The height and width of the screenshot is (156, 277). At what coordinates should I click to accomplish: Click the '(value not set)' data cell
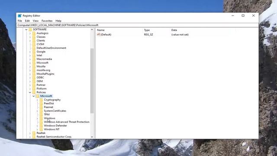(180, 35)
